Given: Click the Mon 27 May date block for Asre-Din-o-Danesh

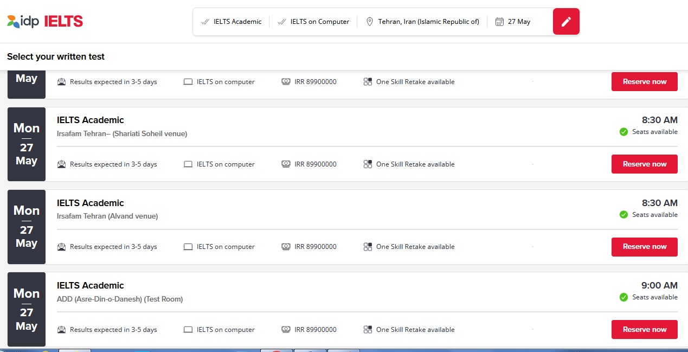Looking at the screenshot, I should 27,309.
